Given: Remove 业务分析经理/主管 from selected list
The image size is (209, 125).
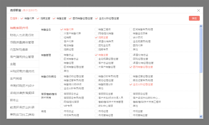Looking at the screenshot, I should (96, 18).
